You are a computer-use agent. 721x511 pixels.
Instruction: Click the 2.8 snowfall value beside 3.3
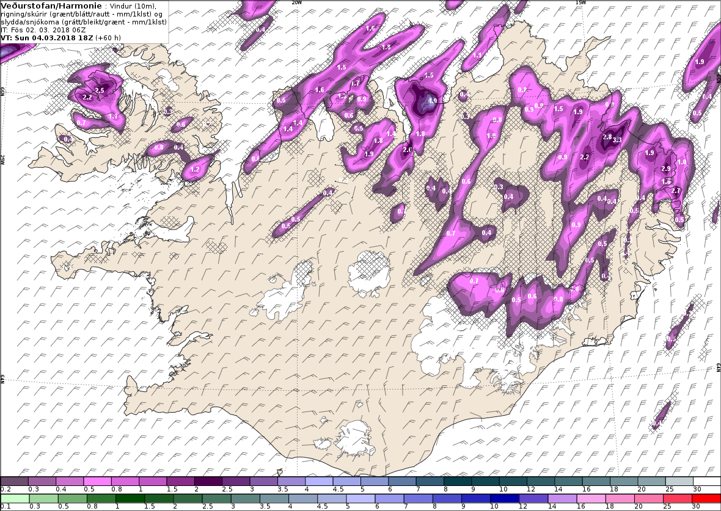607,137
